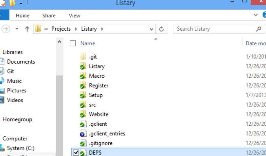Select the .gitignore file icon
The width and height of the screenshot is (266, 156).
tap(83, 143)
